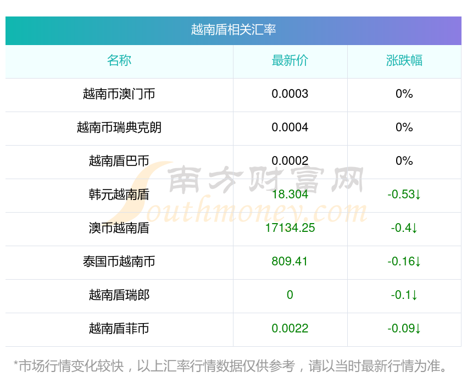Click the 最新价 column header
467x383 pixels.
[x=290, y=60]
